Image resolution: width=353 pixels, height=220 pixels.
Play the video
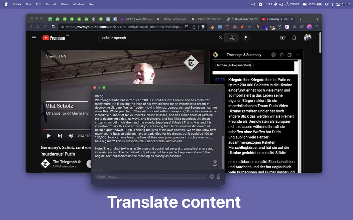pos(48,136)
